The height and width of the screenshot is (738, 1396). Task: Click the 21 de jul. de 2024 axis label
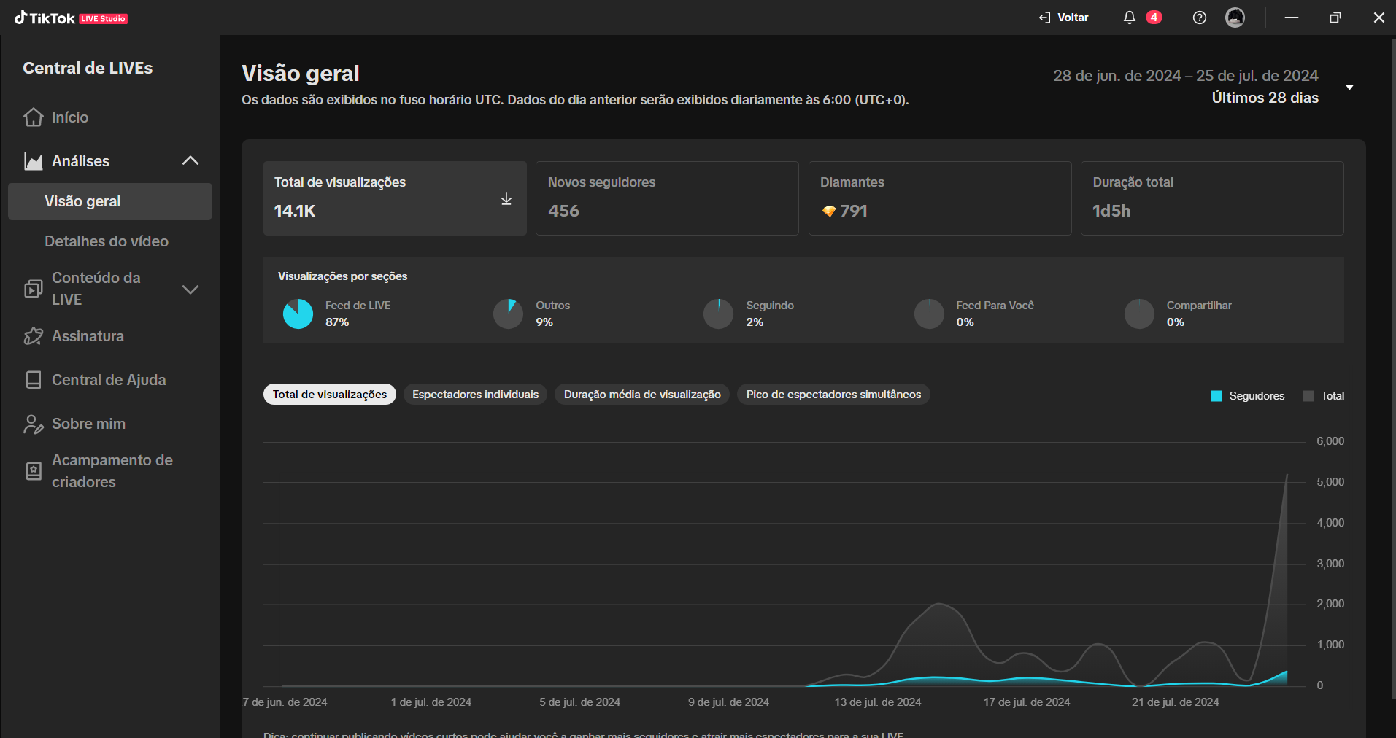pyautogui.click(x=1176, y=702)
